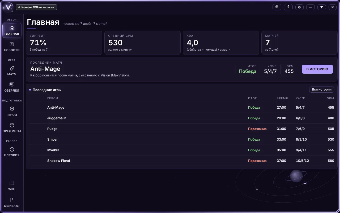The width and height of the screenshot is (340, 213).
Task: Click the Винрейт 71% stat card
Action: tap(64, 43)
